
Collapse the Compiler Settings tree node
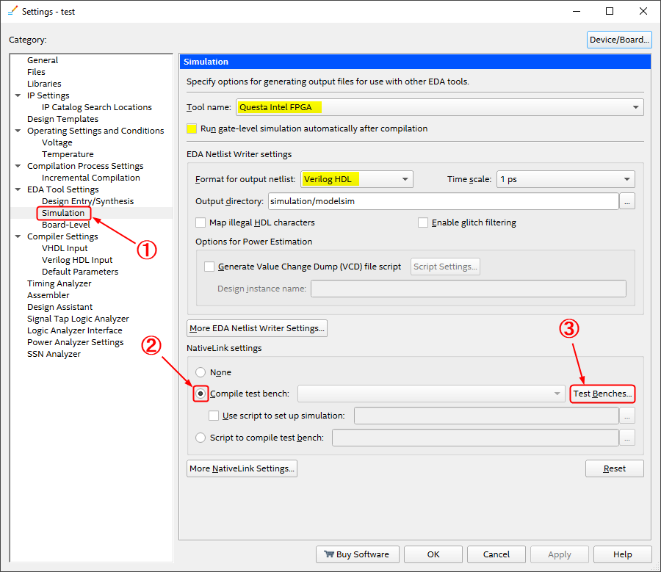[18, 236]
